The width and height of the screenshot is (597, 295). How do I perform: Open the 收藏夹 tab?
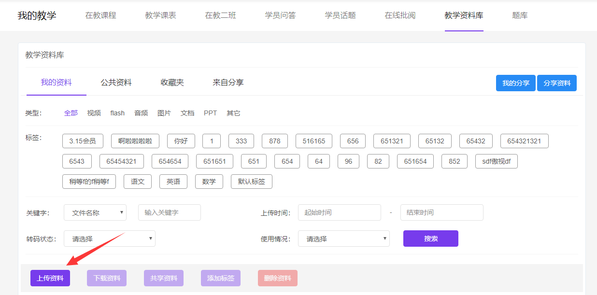(x=172, y=83)
